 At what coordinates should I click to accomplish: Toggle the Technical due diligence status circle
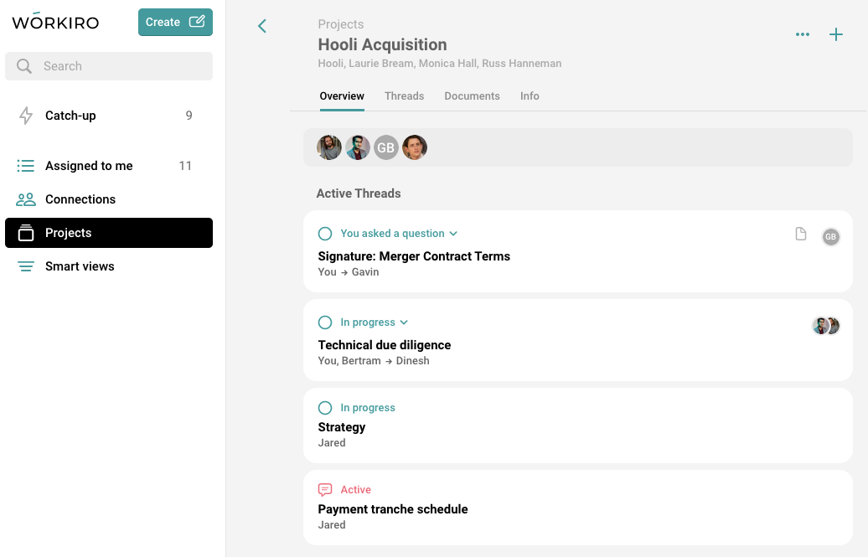(325, 322)
